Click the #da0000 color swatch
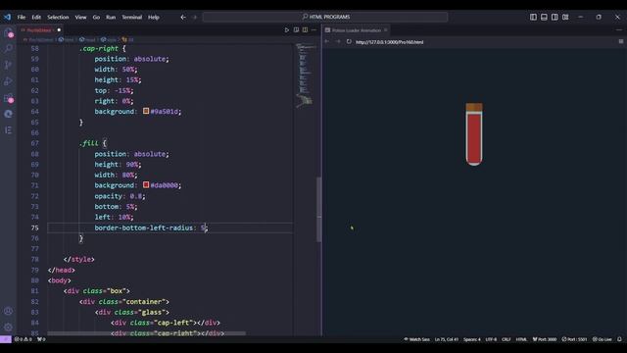627x353 pixels. [x=146, y=185]
